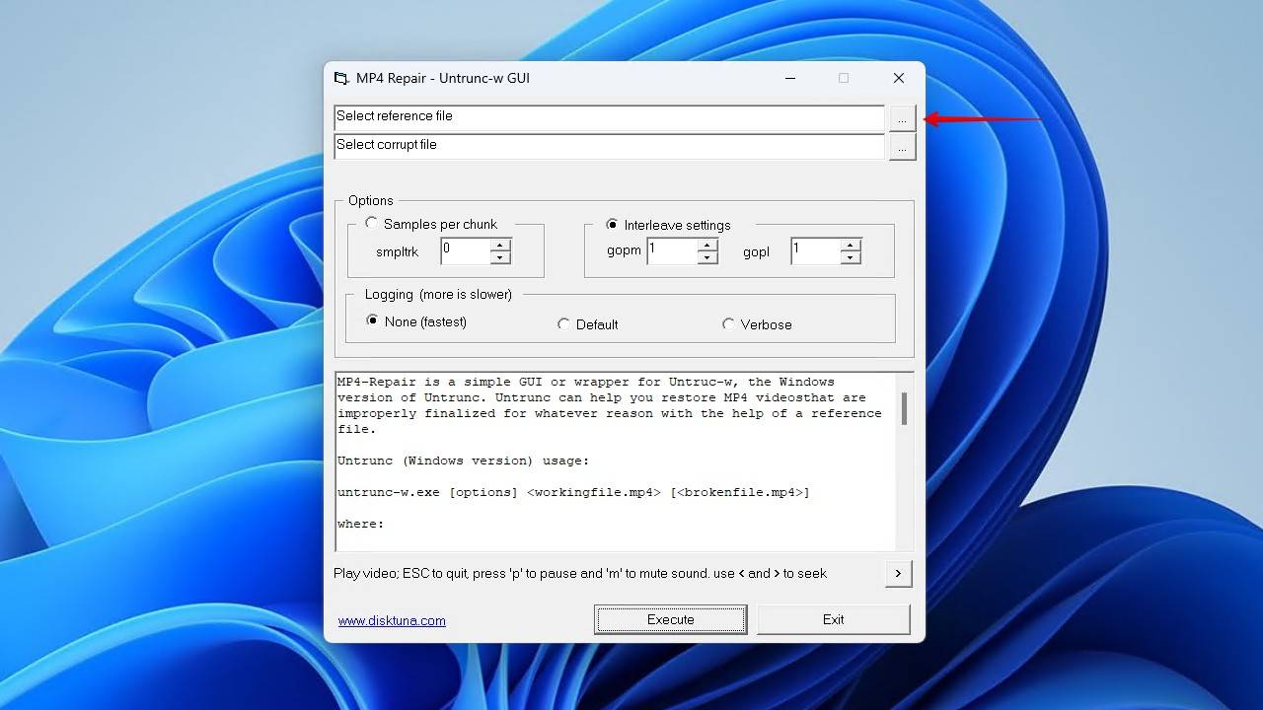1263x710 pixels.
Task: Choose Verbose logging option
Action: click(728, 323)
